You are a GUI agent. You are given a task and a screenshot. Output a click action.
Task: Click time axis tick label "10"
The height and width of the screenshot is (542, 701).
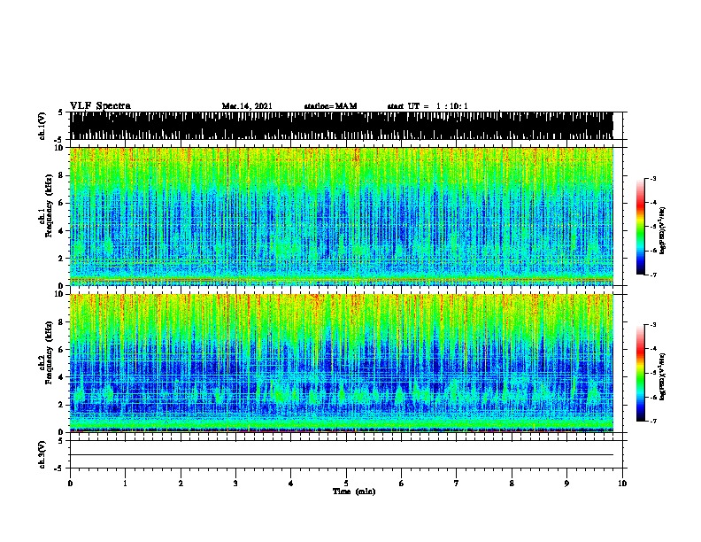tap(622, 484)
